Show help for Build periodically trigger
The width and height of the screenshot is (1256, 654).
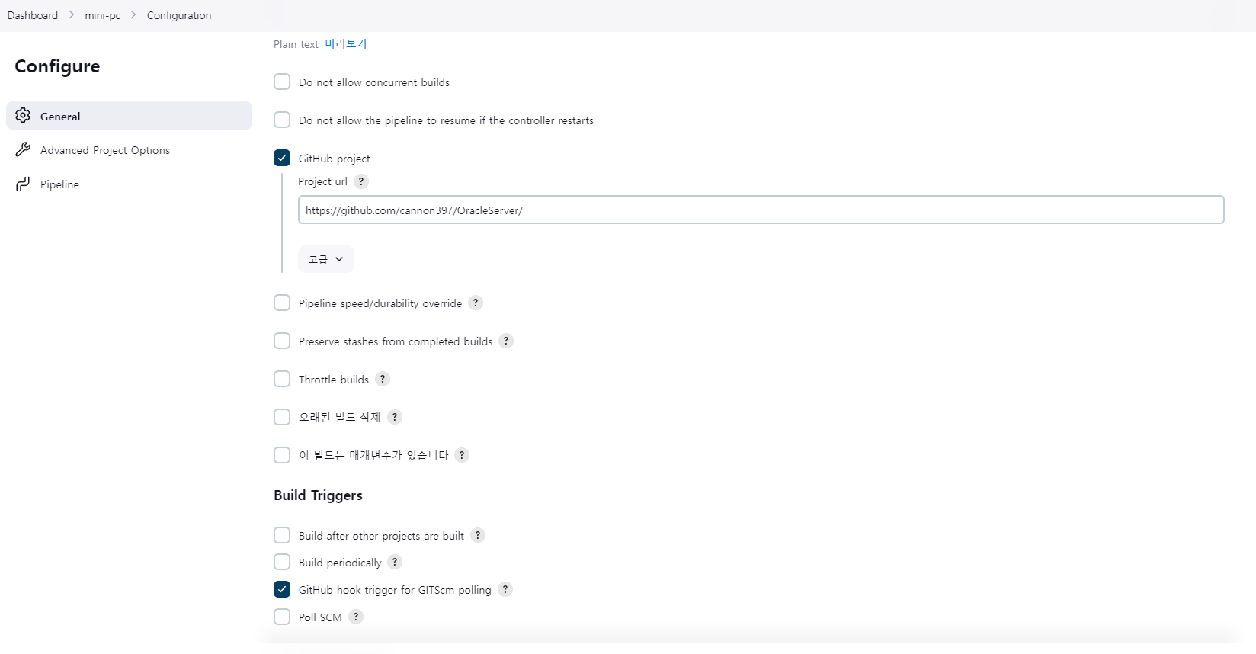pos(395,562)
